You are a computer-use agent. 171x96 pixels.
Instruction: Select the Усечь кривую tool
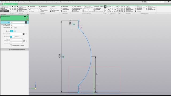click(x=76, y=7)
